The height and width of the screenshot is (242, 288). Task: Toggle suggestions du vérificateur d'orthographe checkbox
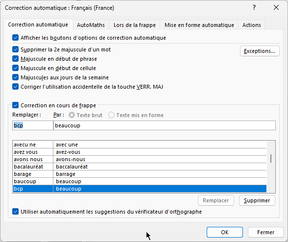coord(16,212)
